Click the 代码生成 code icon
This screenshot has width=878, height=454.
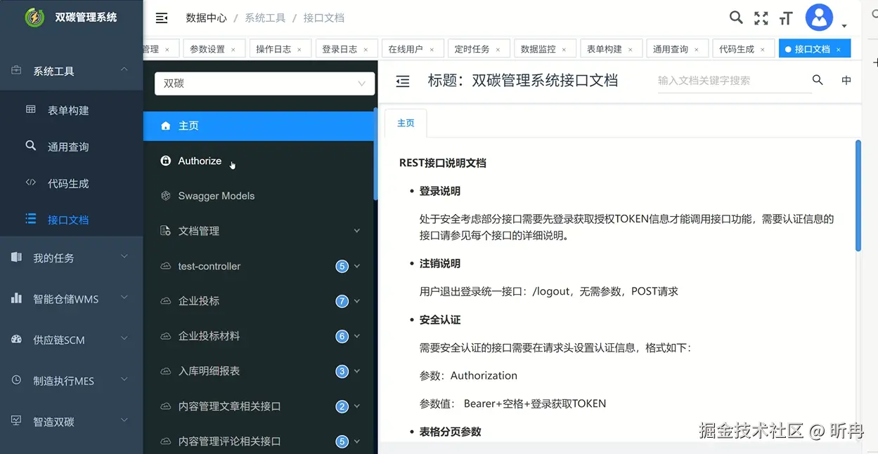point(30,182)
